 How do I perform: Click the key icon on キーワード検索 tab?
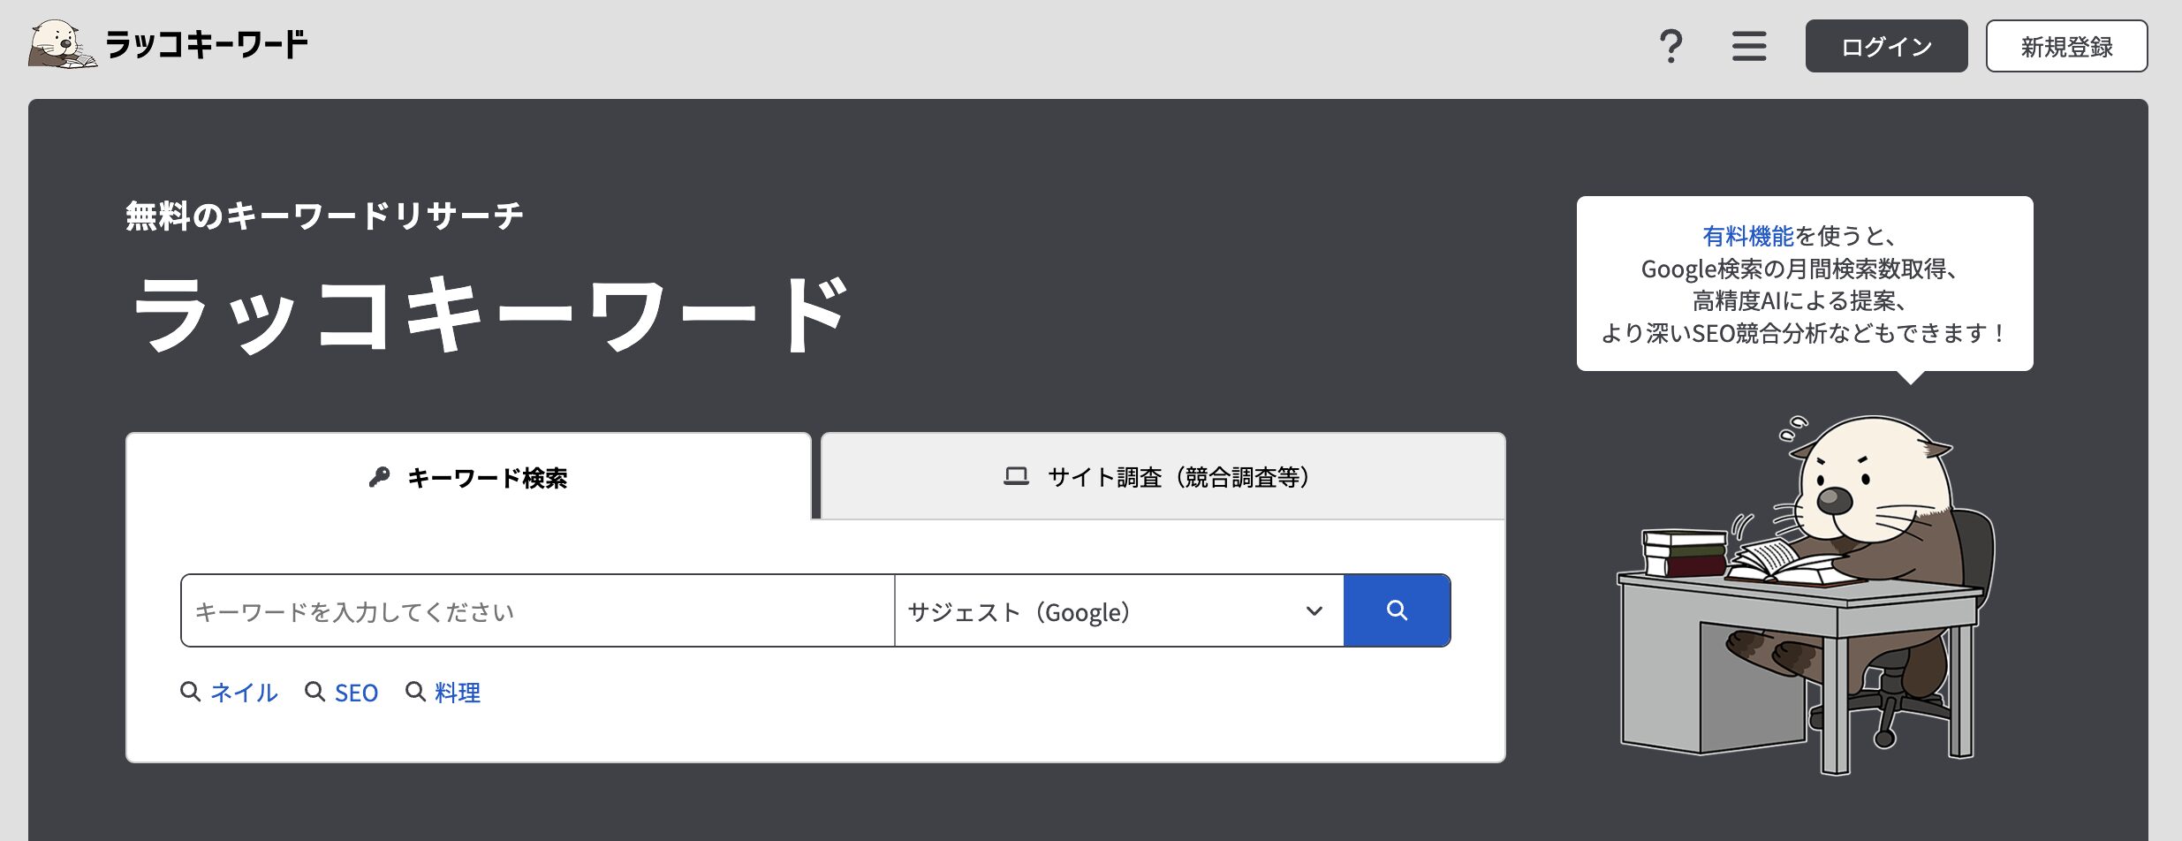[379, 477]
